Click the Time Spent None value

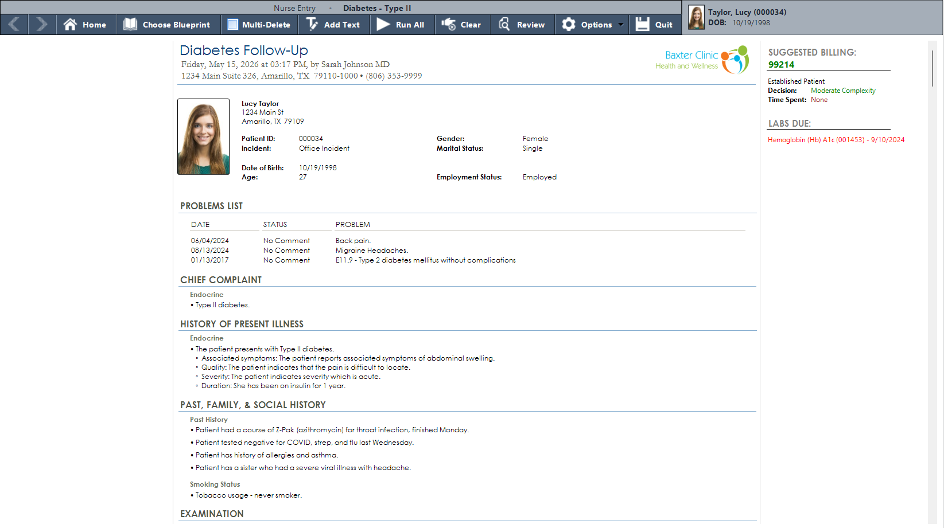819,100
